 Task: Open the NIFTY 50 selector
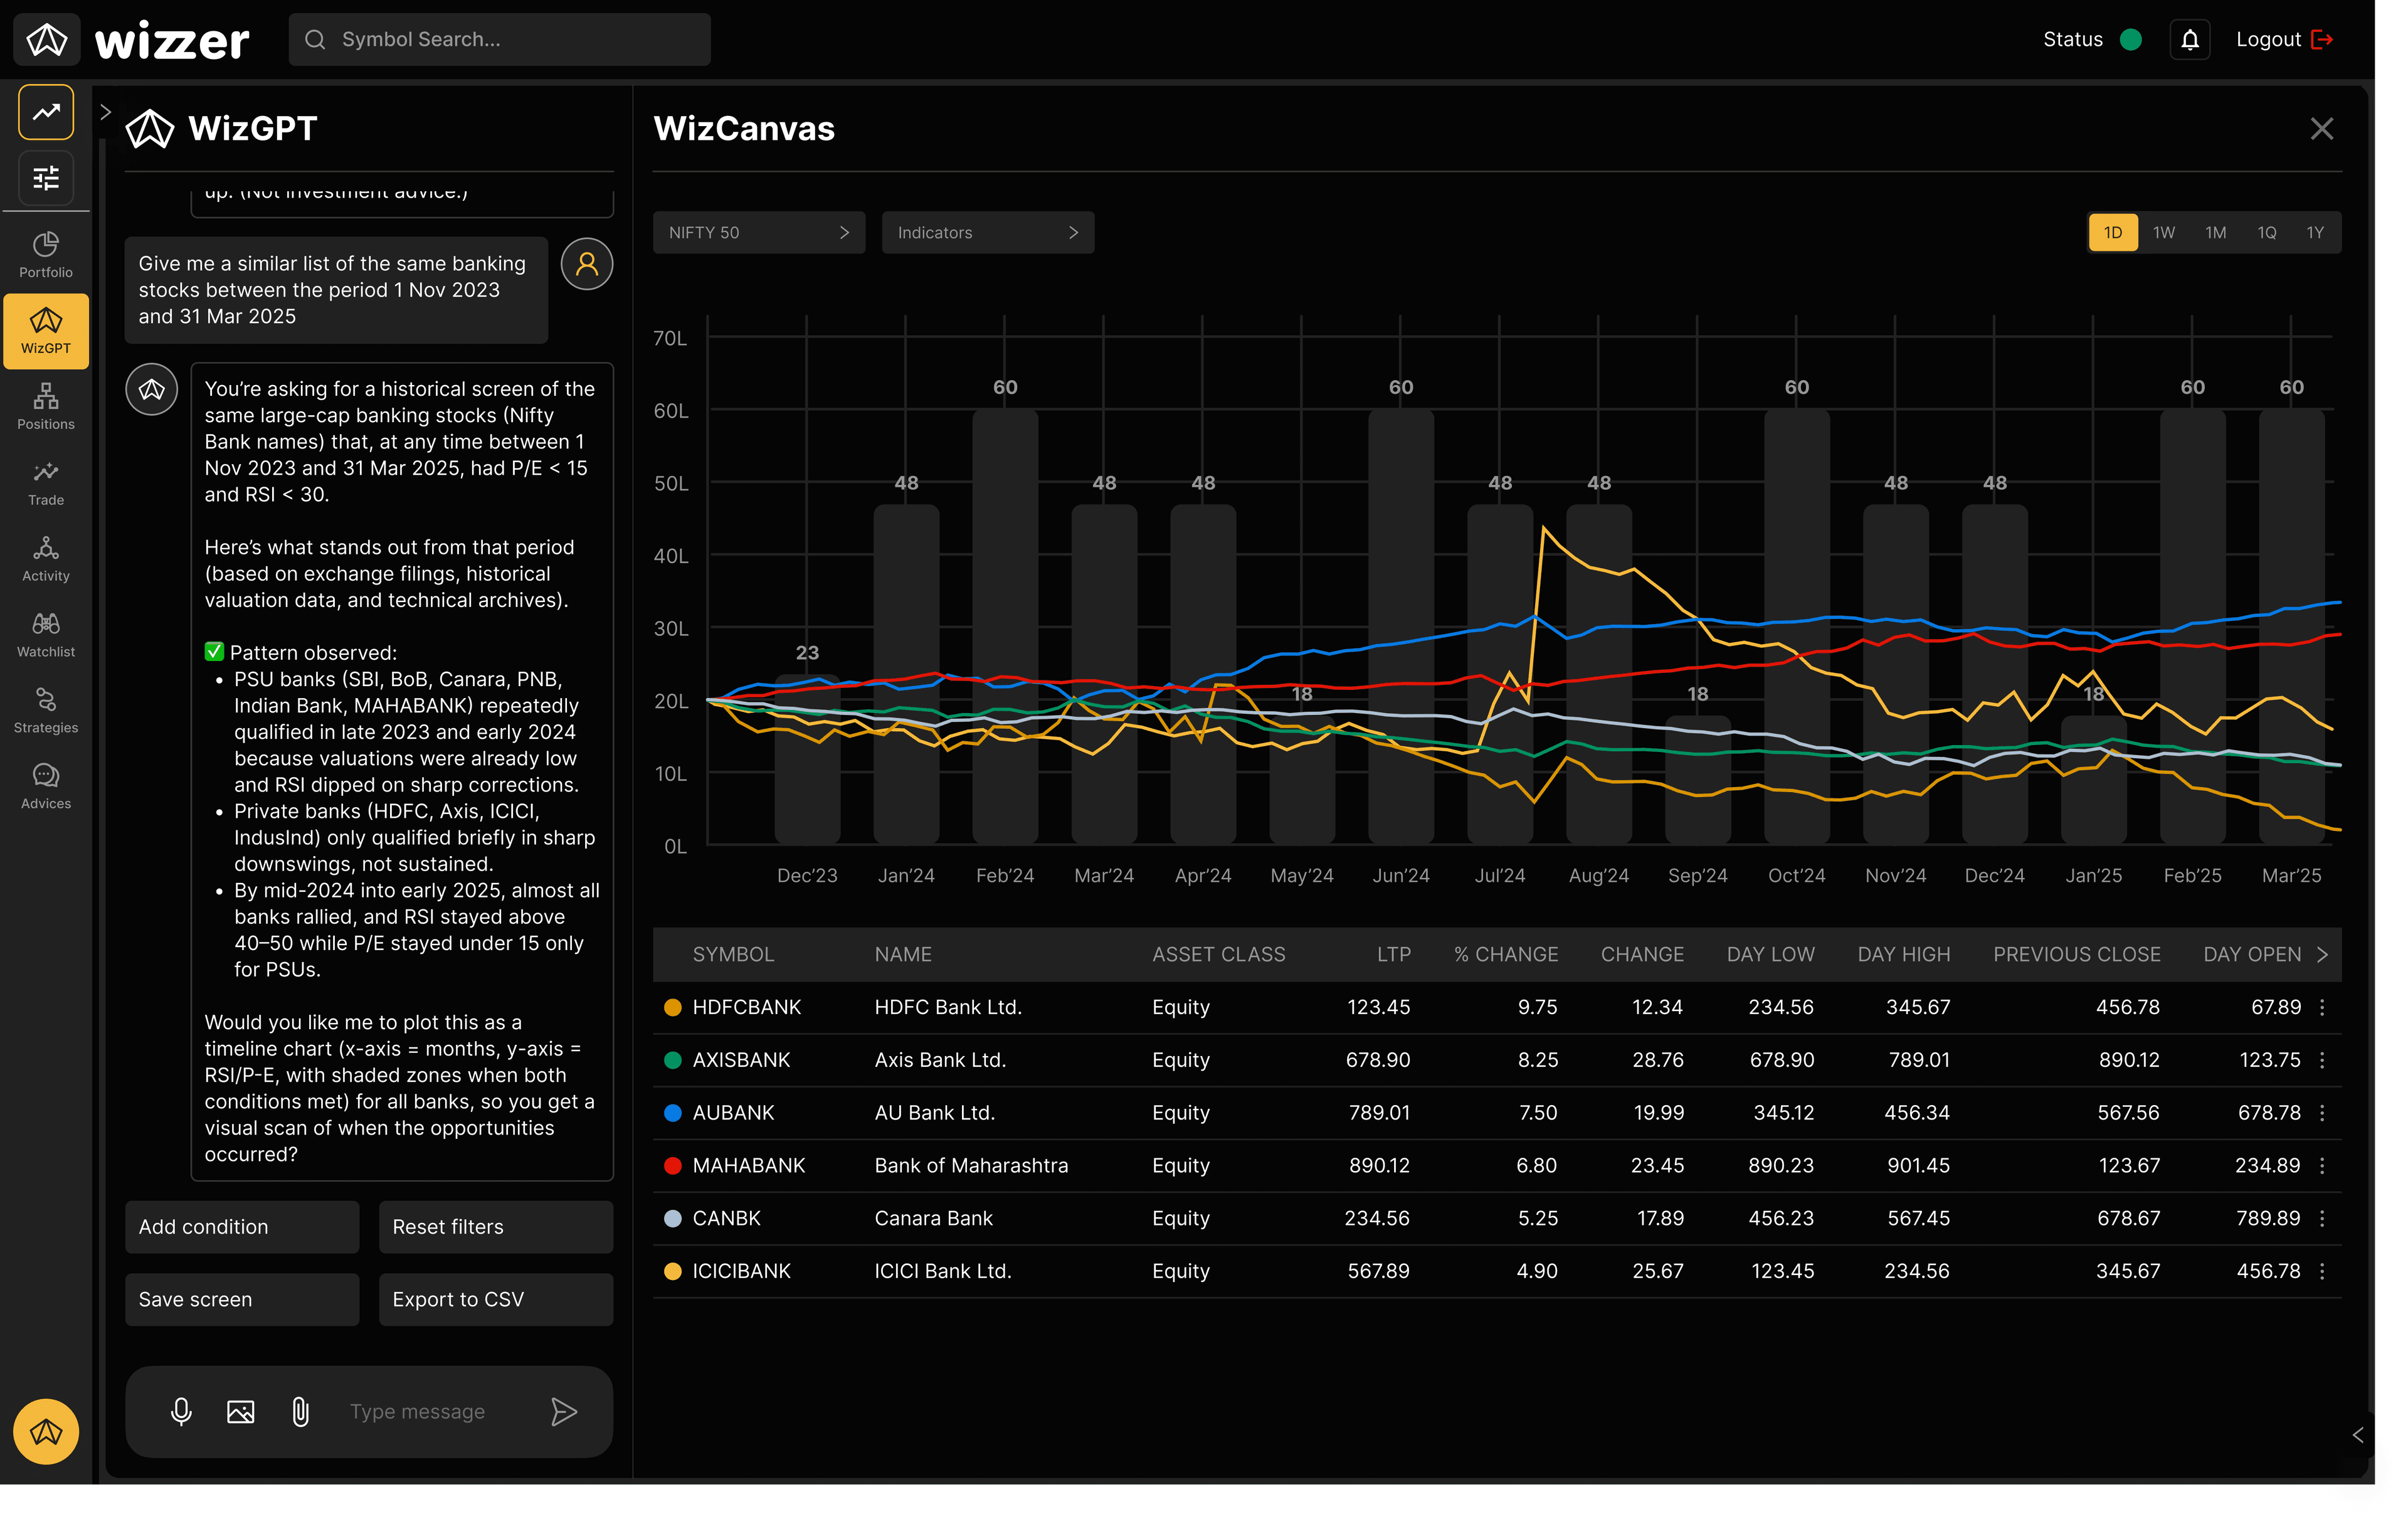(758, 232)
